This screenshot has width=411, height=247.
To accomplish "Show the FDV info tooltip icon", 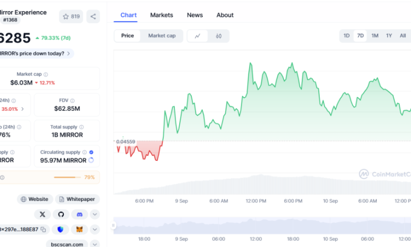I will point(72,100).
